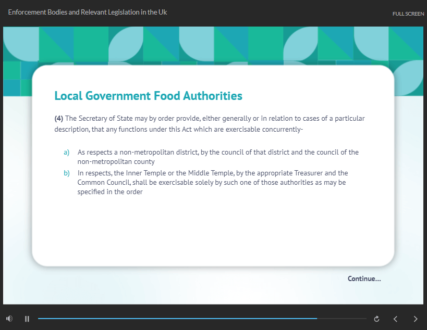Image resolution: width=427 pixels, height=330 pixels.
Task: Seek to unplayed grey portion of progress bar
Action: 341,318
